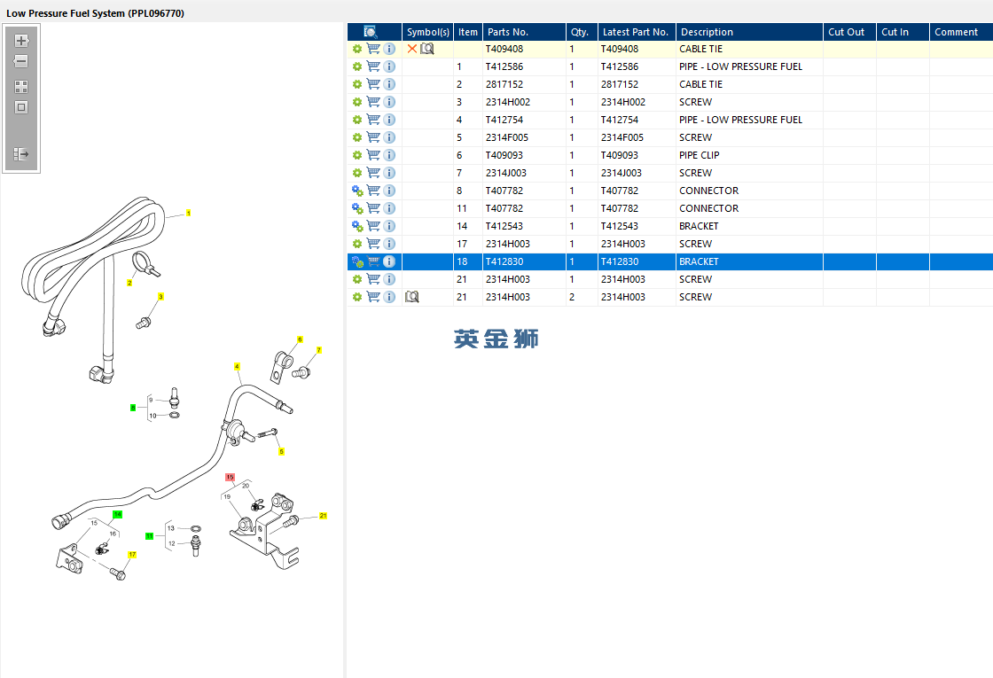The width and height of the screenshot is (993, 678).
Task: Open the book lookup symbol on T409408 row
Action: click(x=427, y=49)
